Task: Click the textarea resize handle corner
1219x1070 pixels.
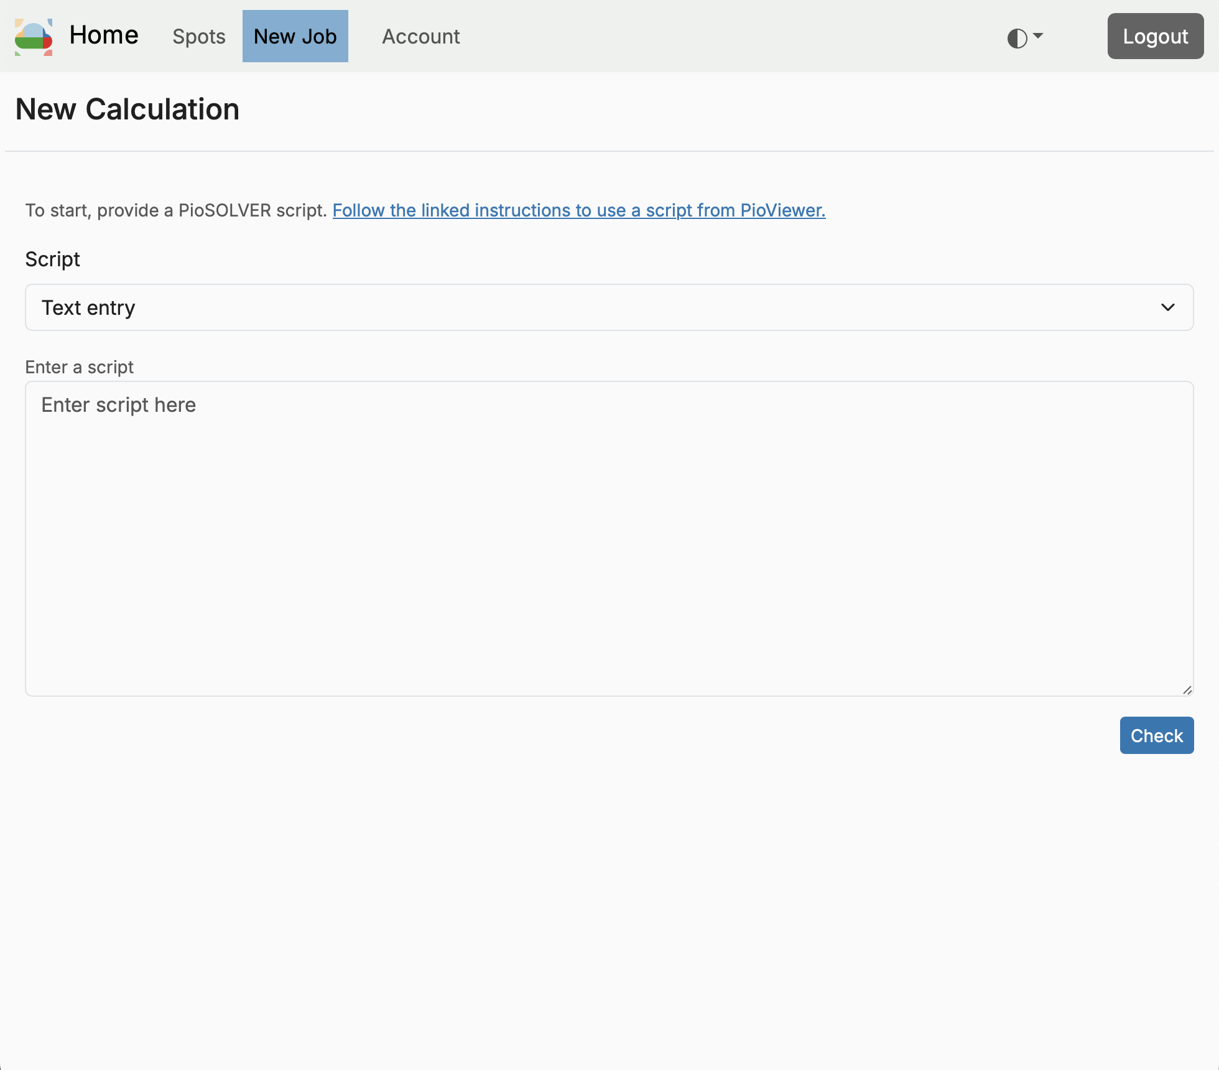Action: click(x=1187, y=689)
